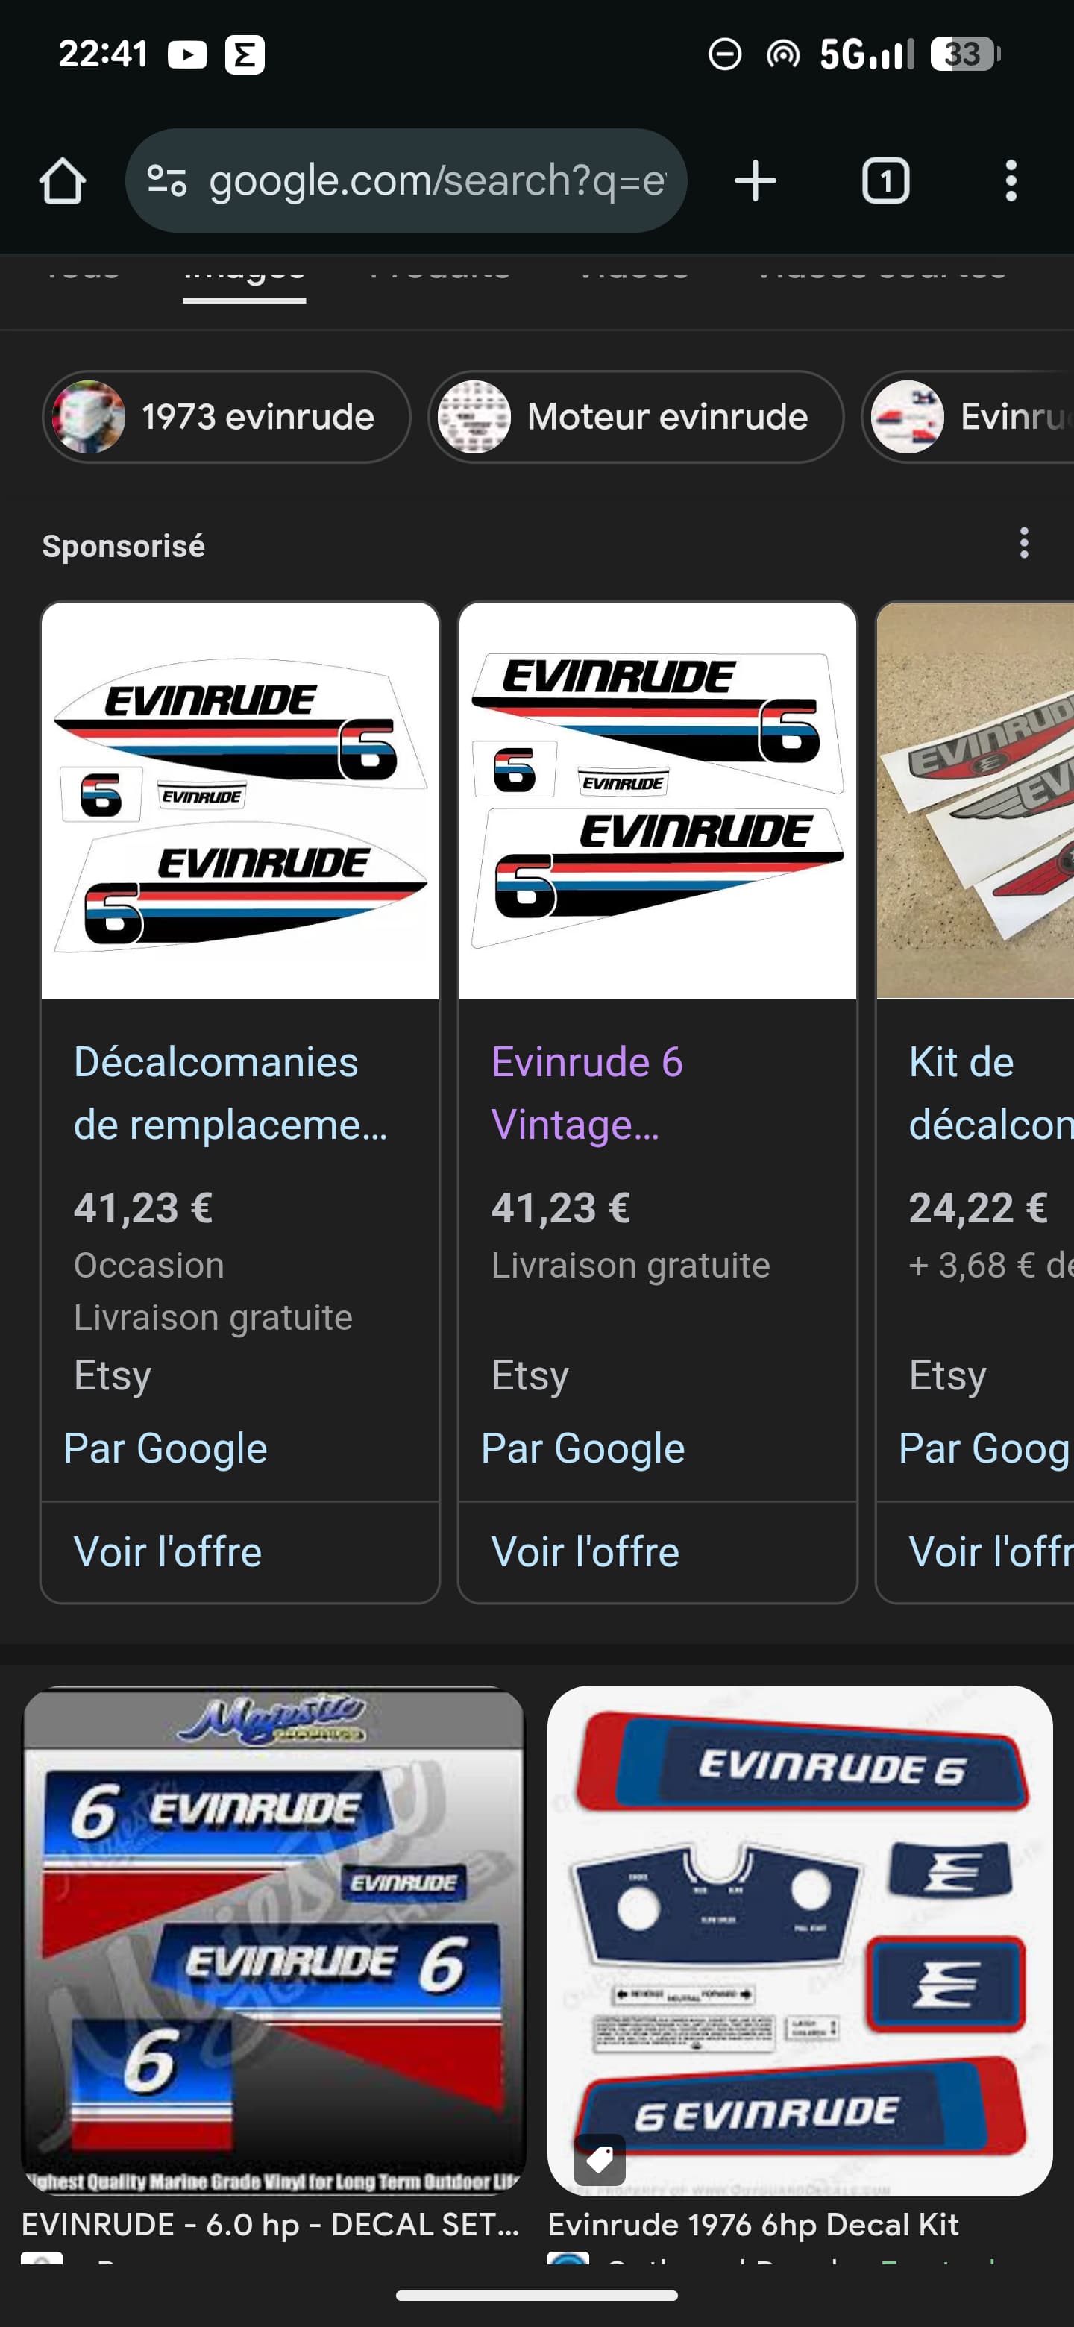The image size is (1074, 2327).
Task: Open second Evinrude 6 Vintage product image
Action: click(658, 800)
